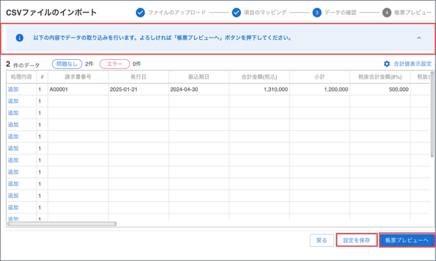Click 追加 link in first row
The image size is (436, 261).
13,89
